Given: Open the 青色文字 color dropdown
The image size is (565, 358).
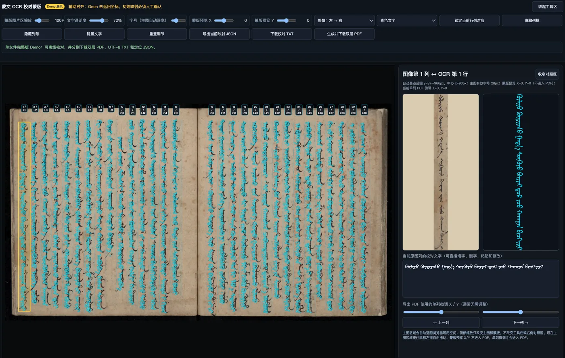Looking at the screenshot, I should click(407, 21).
